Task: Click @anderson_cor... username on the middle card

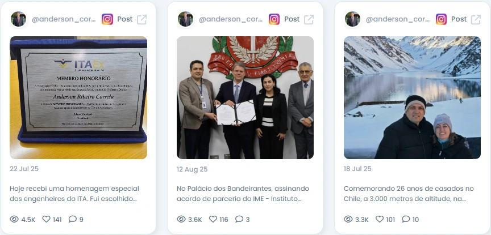Action: [231, 19]
